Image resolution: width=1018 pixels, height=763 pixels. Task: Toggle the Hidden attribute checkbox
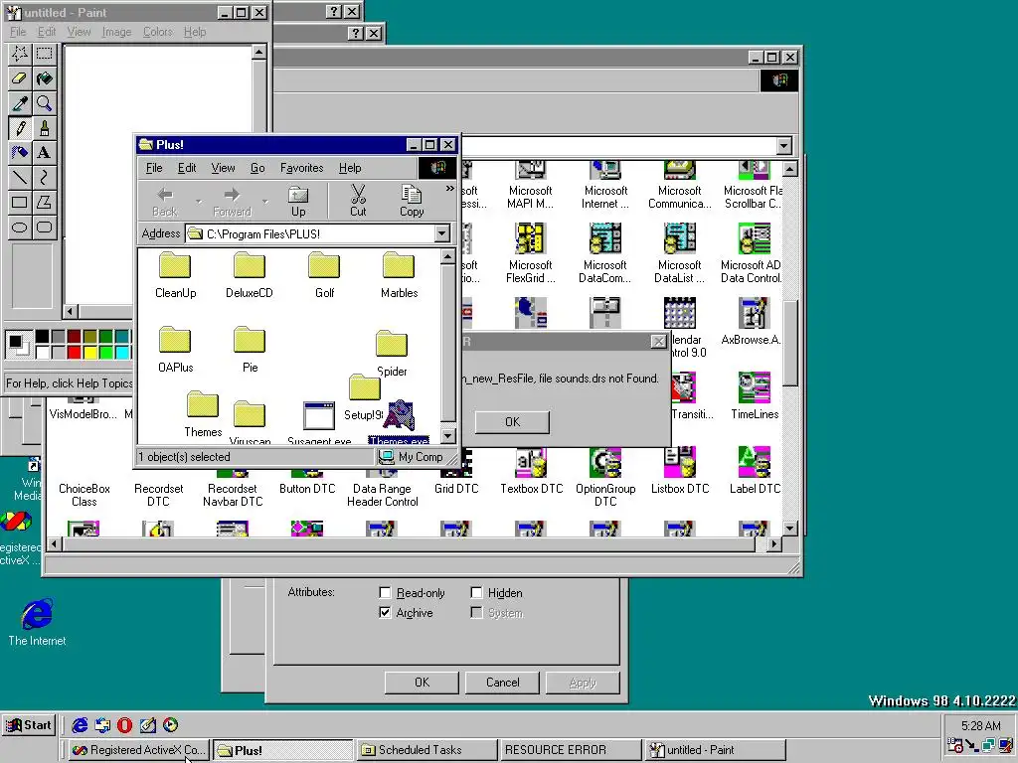click(476, 593)
